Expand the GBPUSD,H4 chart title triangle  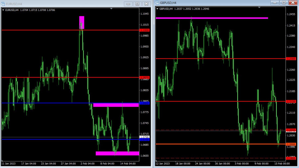coord(157,9)
